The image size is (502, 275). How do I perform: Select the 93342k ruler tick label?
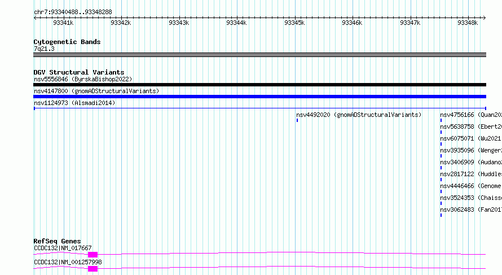121,23
